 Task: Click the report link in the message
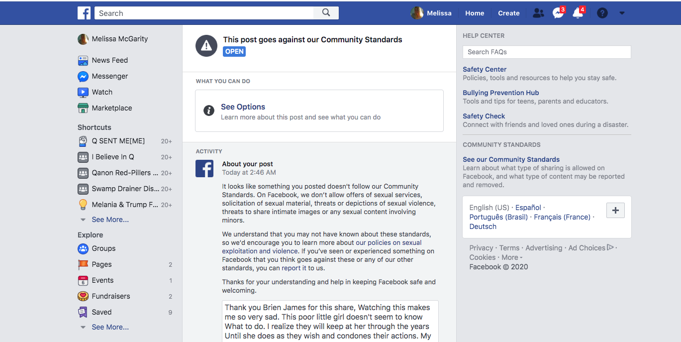(x=291, y=268)
